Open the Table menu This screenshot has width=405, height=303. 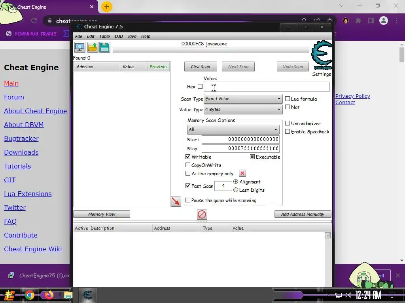point(104,36)
